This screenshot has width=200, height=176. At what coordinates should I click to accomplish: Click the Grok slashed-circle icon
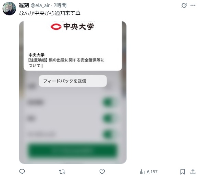pos(184,5)
